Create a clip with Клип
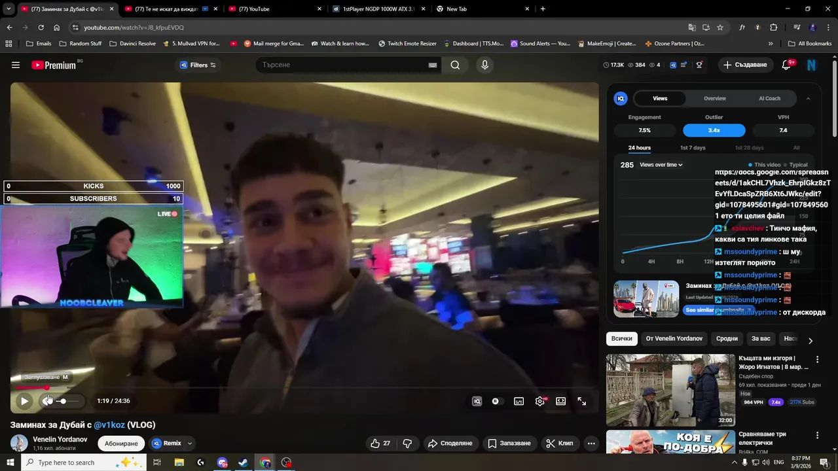This screenshot has height=471, width=838. tap(560, 443)
